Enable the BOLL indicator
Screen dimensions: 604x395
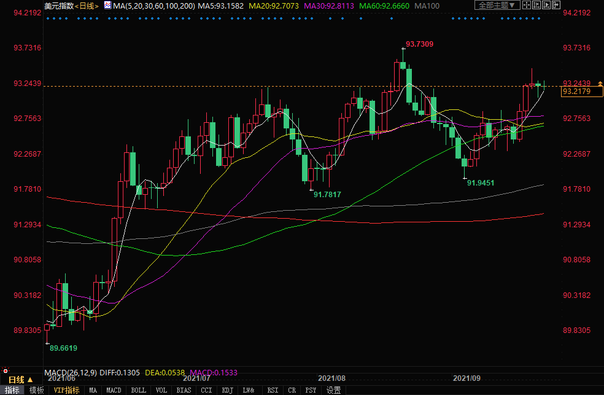coord(139,390)
